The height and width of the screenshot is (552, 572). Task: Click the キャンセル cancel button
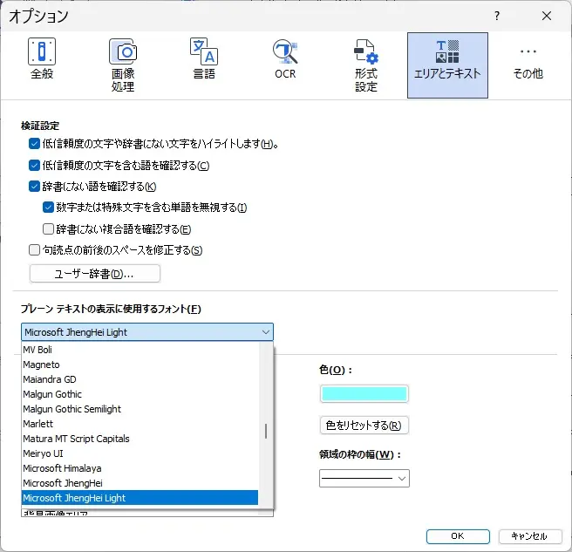[x=529, y=536]
